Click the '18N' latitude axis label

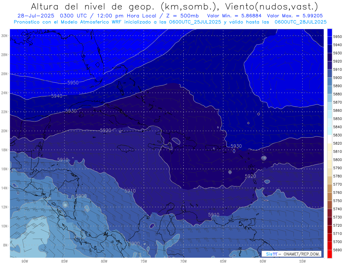[x=4, y=150]
